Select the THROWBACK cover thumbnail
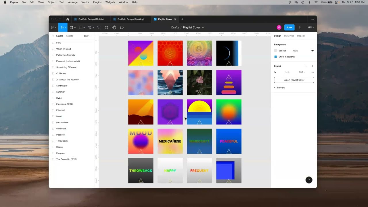This screenshot has width=368, height=207. [141, 170]
